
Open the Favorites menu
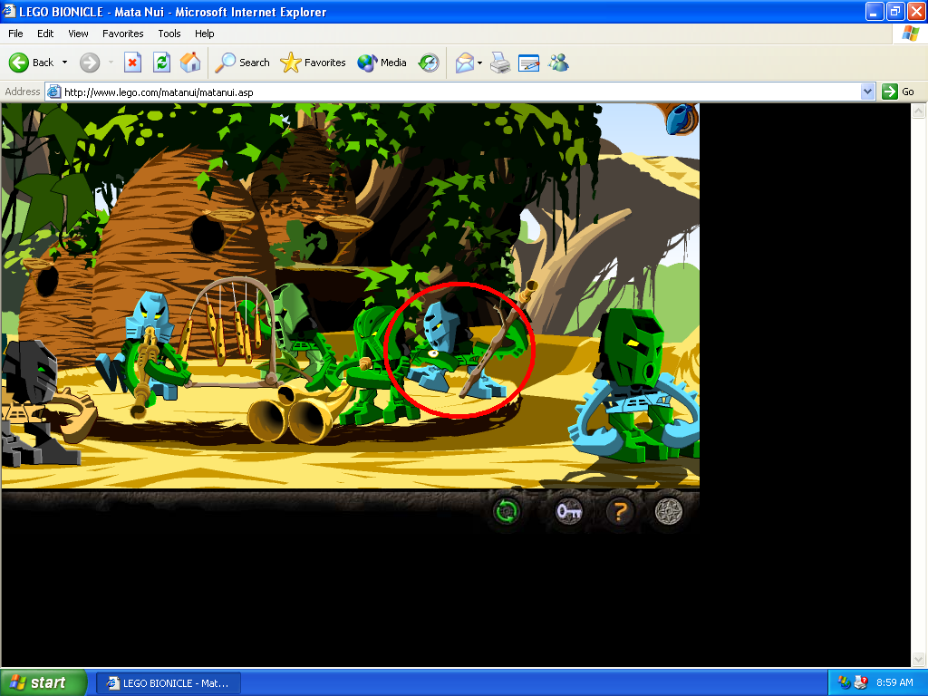coord(122,34)
